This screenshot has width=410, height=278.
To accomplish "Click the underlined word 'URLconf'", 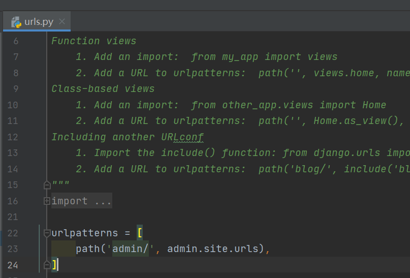I will [182, 137].
